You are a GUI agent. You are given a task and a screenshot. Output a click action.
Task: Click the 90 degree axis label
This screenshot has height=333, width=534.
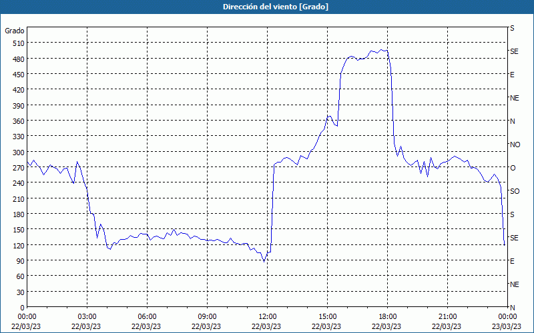(x=20, y=261)
